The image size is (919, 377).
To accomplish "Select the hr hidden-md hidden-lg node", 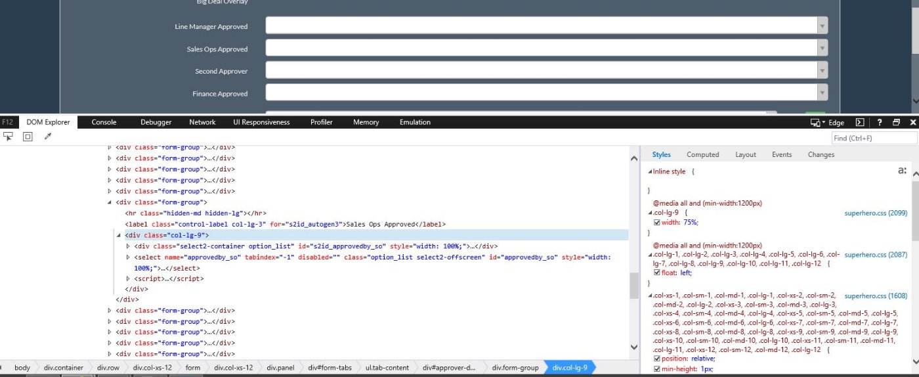I will (195, 213).
